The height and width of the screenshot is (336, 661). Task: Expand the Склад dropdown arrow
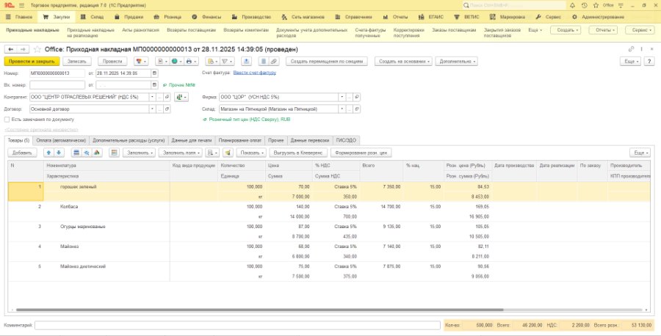pyautogui.click(x=342, y=109)
